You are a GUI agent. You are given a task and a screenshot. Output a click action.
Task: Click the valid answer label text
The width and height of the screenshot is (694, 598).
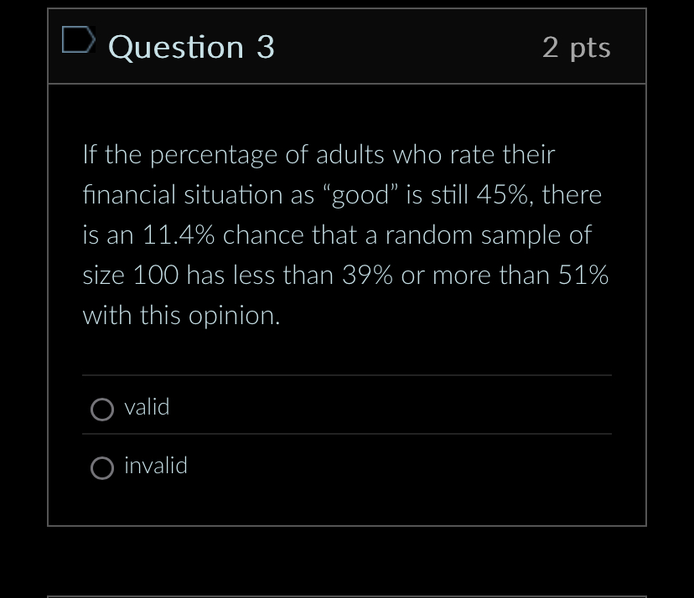pos(147,407)
